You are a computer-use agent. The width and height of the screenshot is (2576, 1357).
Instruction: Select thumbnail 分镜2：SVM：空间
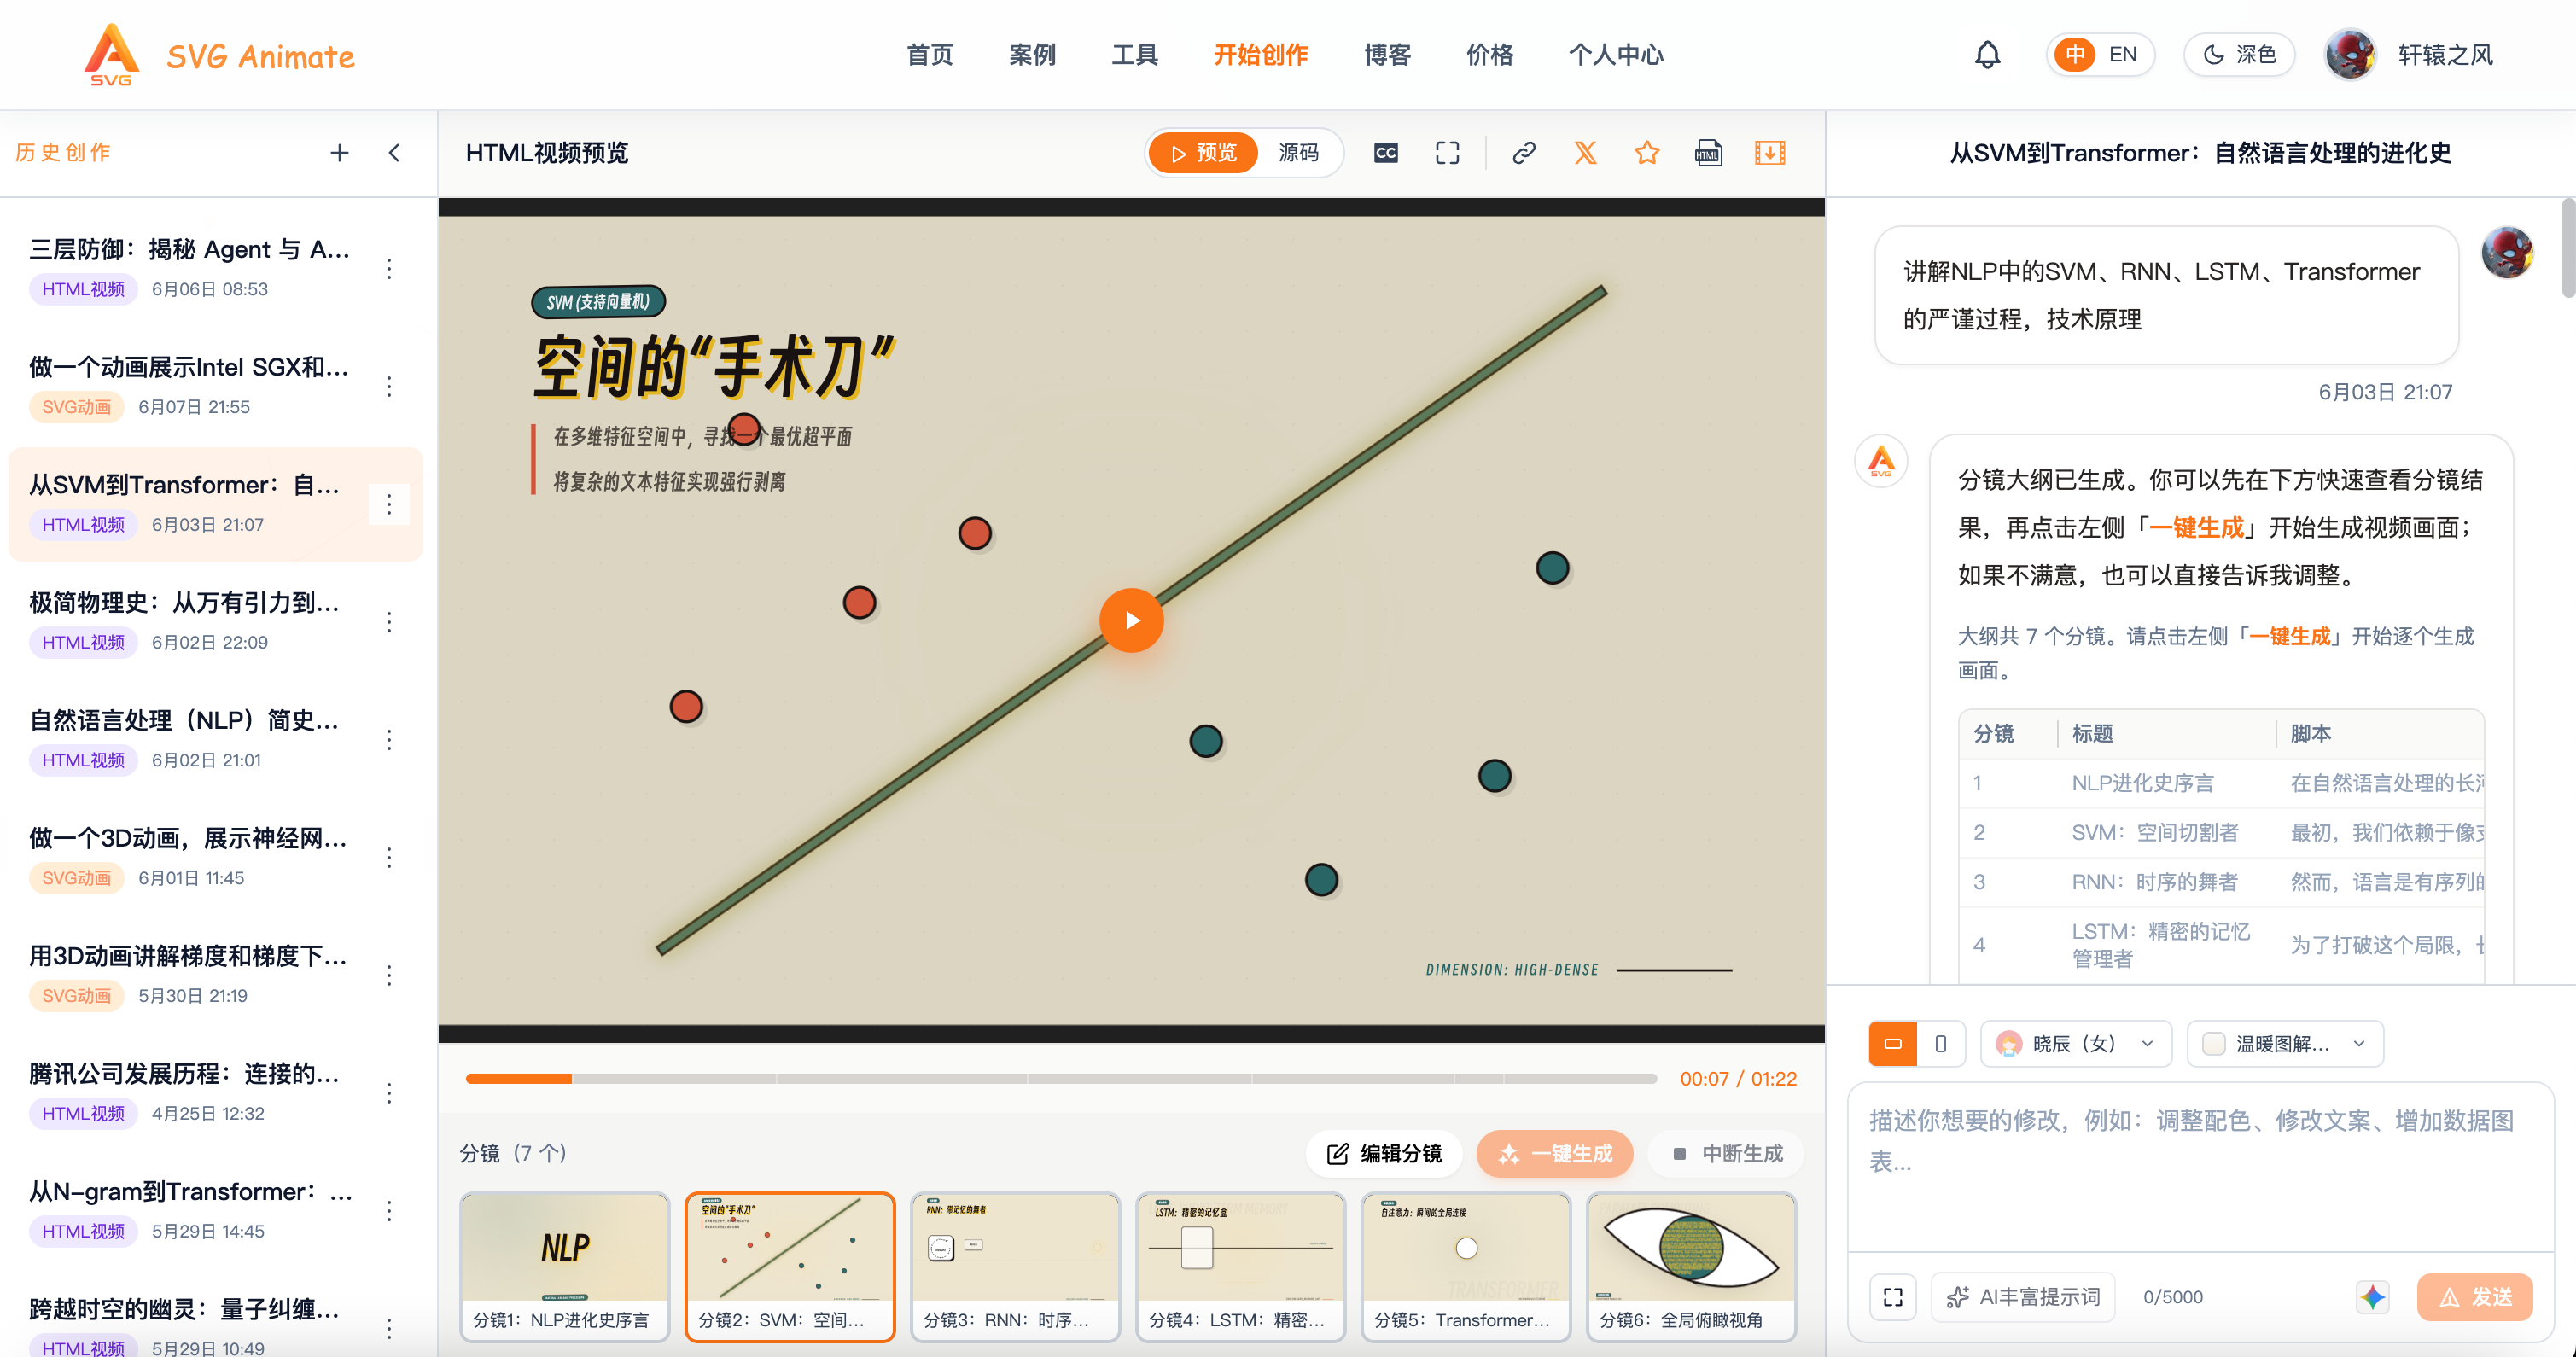click(790, 1266)
